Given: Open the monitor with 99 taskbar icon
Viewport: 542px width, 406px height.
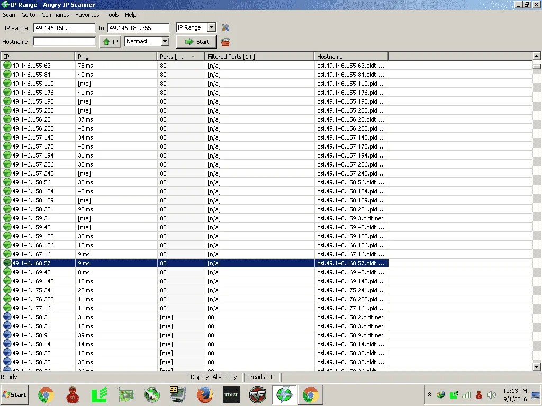Looking at the screenshot, I should (x=178, y=394).
